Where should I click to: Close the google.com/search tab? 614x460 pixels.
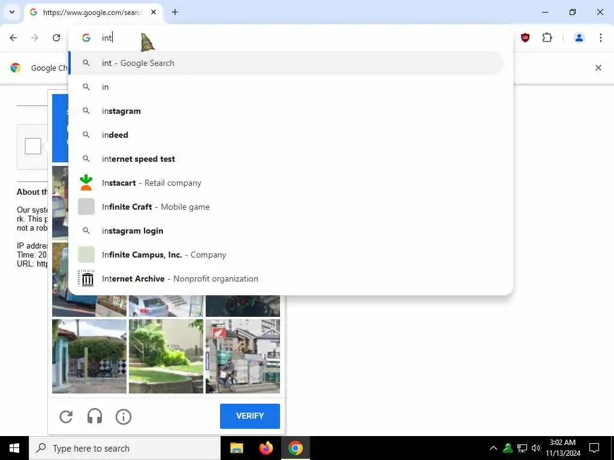pyautogui.click(x=153, y=12)
